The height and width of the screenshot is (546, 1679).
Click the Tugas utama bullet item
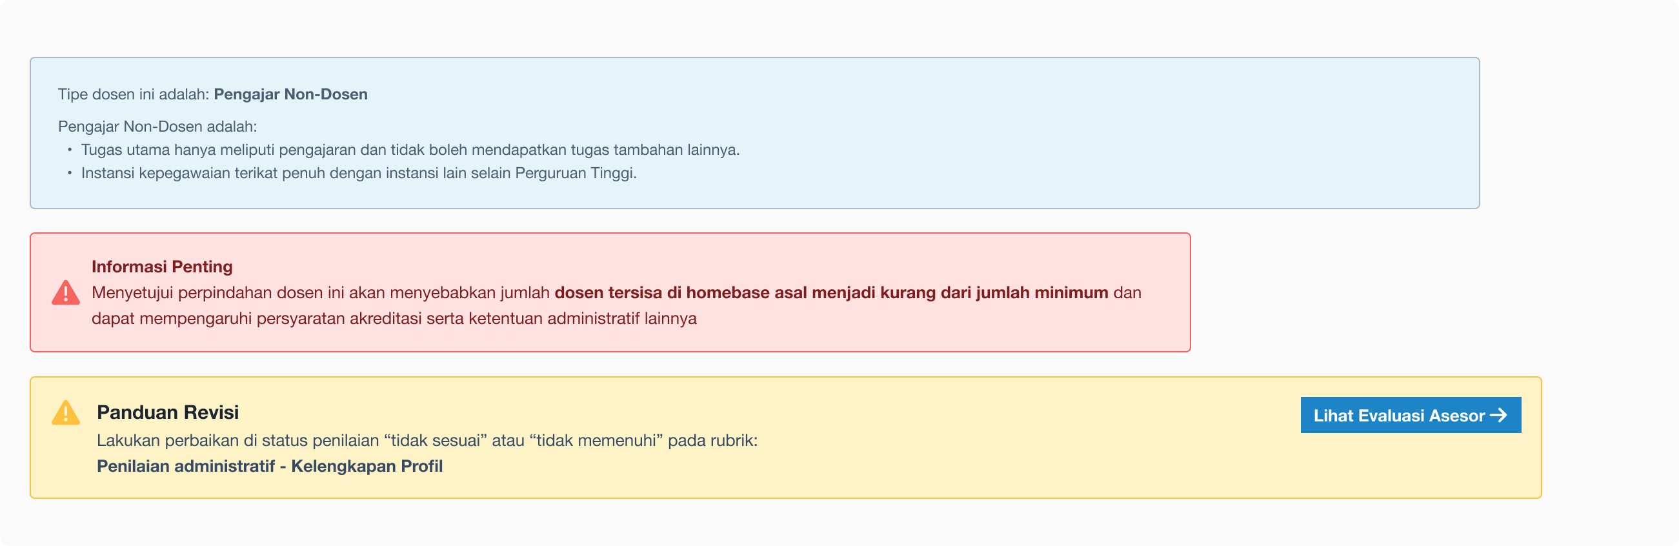410,150
